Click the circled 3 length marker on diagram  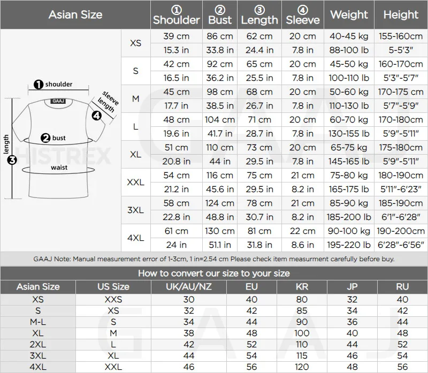pos(12,160)
